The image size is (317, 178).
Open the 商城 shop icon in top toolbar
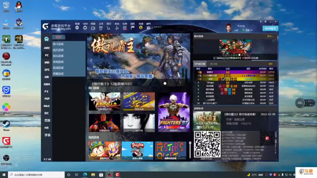pyautogui.click(x=77, y=28)
